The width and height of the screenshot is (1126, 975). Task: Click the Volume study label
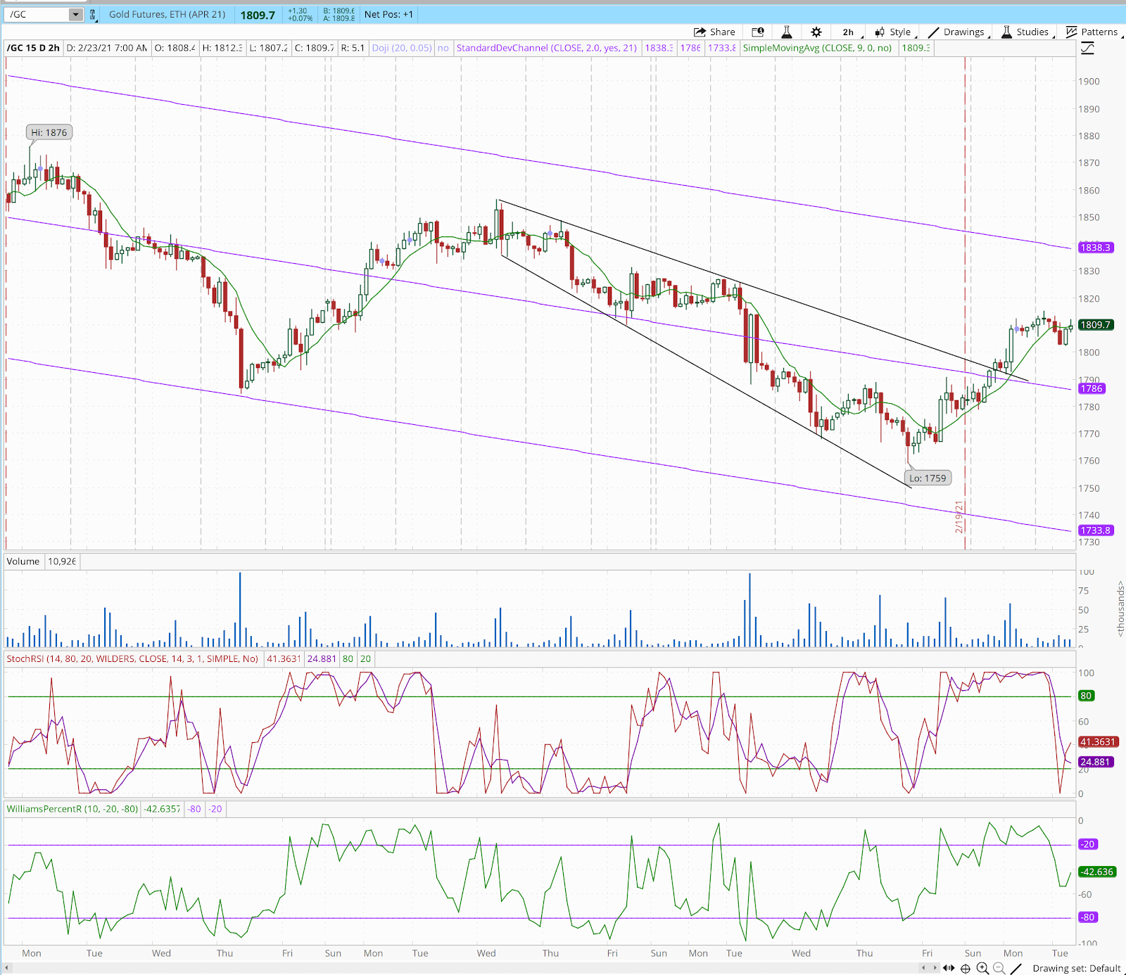(x=23, y=561)
